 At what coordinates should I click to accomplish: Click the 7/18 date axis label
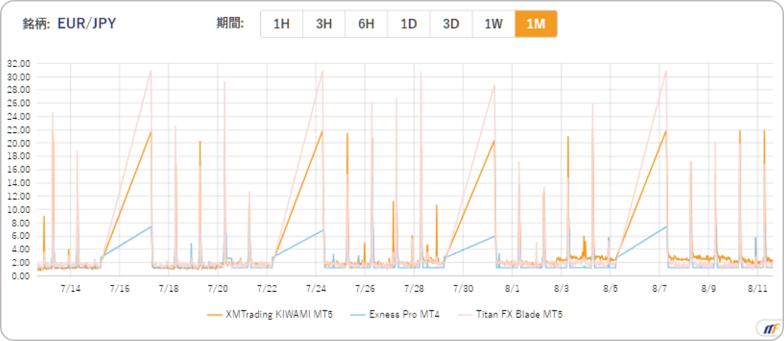click(x=169, y=288)
